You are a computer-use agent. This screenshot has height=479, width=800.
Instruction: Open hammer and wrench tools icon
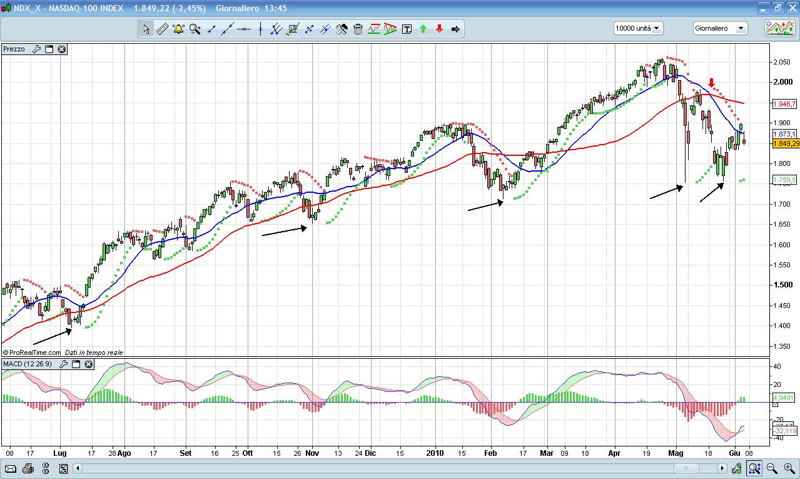342,29
